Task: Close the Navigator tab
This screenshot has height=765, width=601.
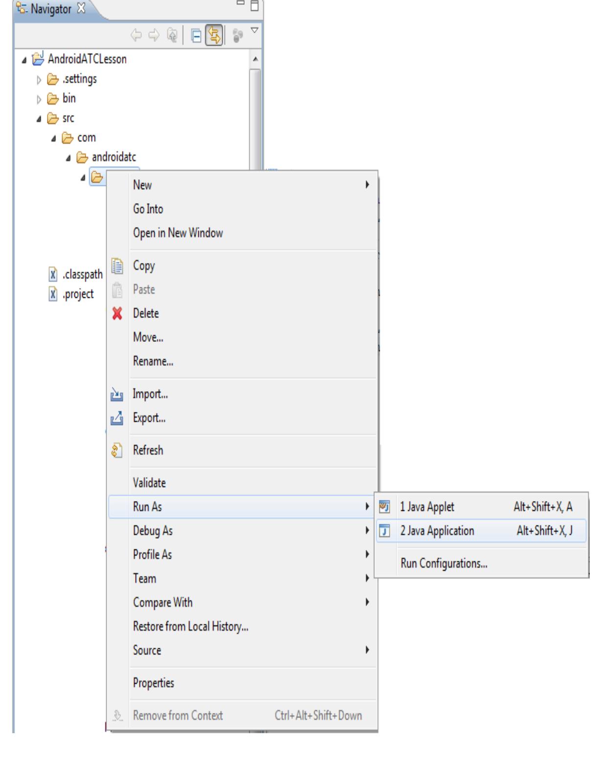Action: point(82,9)
